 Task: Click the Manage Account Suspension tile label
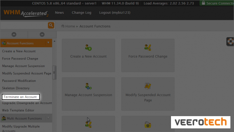[x=88, y=95]
